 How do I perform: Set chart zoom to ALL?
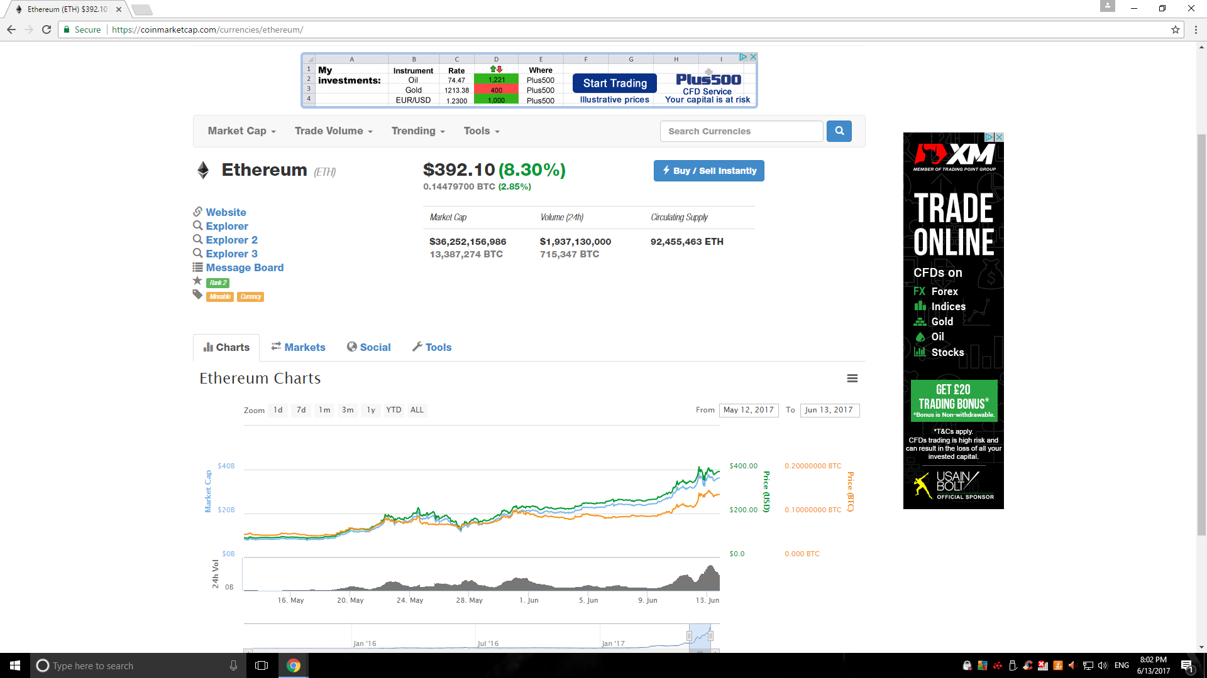[417, 410]
